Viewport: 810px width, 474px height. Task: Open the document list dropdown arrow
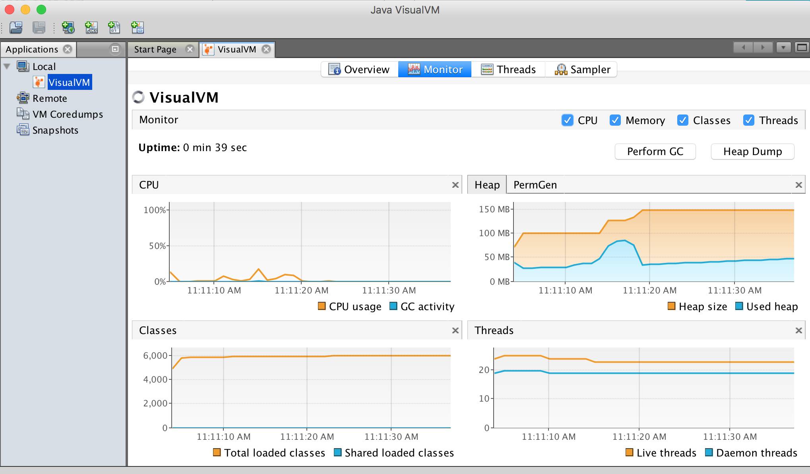[783, 48]
